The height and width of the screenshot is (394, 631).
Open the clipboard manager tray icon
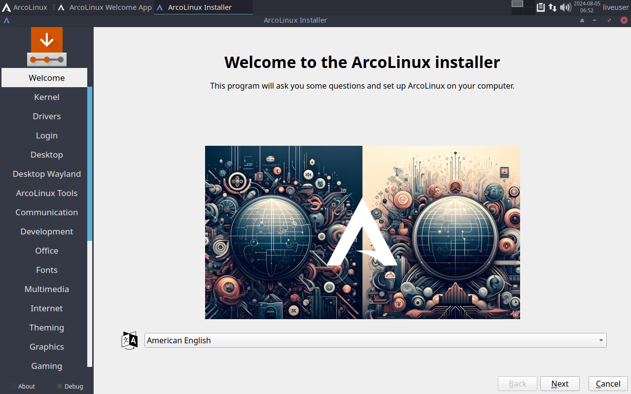point(541,7)
